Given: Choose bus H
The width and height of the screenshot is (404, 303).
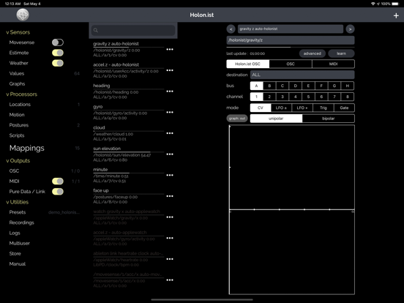Looking at the screenshot, I should click(x=348, y=86).
